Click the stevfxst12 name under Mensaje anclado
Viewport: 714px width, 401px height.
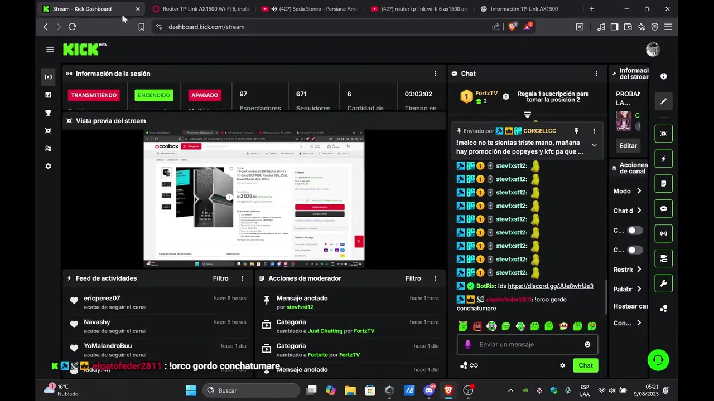coord(300,307)
